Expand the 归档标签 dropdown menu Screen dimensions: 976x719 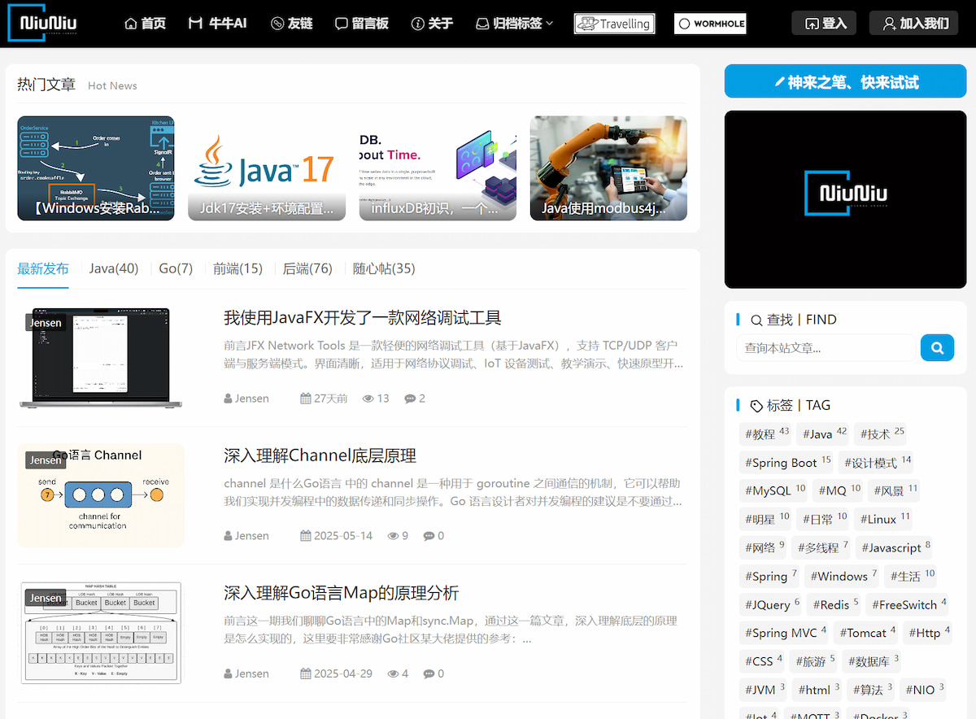[x=514, y=24]
